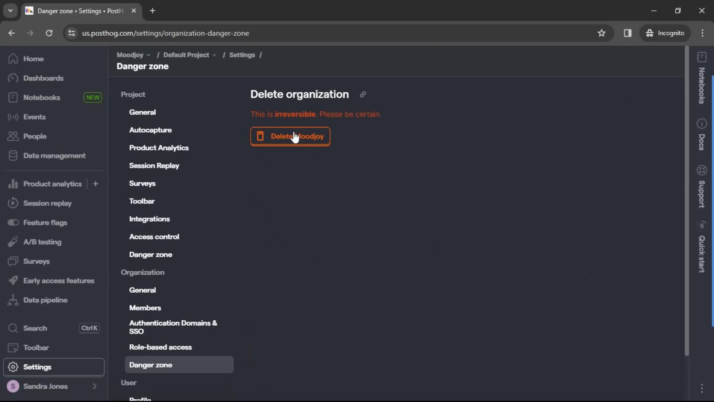
Task: Click Sandra Jones profile expander
Action: pyautogui.click(x=94, y=386)
